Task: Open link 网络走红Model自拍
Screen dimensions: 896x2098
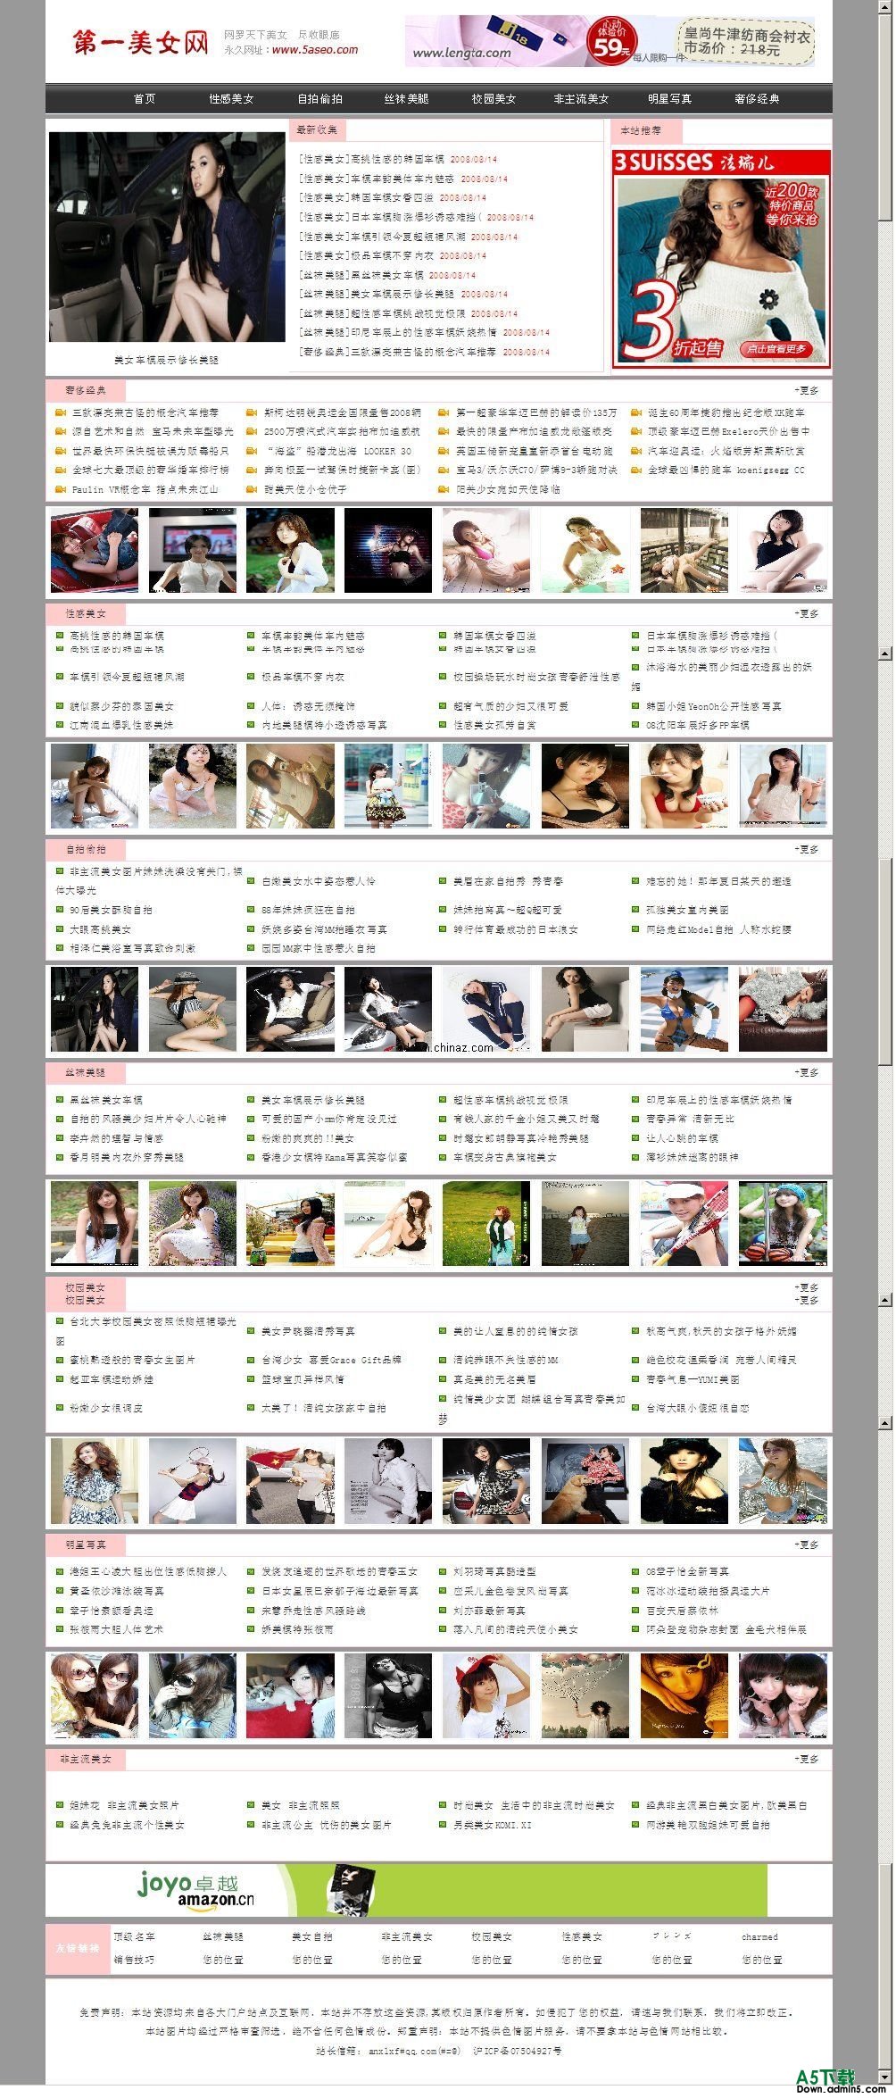Action: [718, 930]
